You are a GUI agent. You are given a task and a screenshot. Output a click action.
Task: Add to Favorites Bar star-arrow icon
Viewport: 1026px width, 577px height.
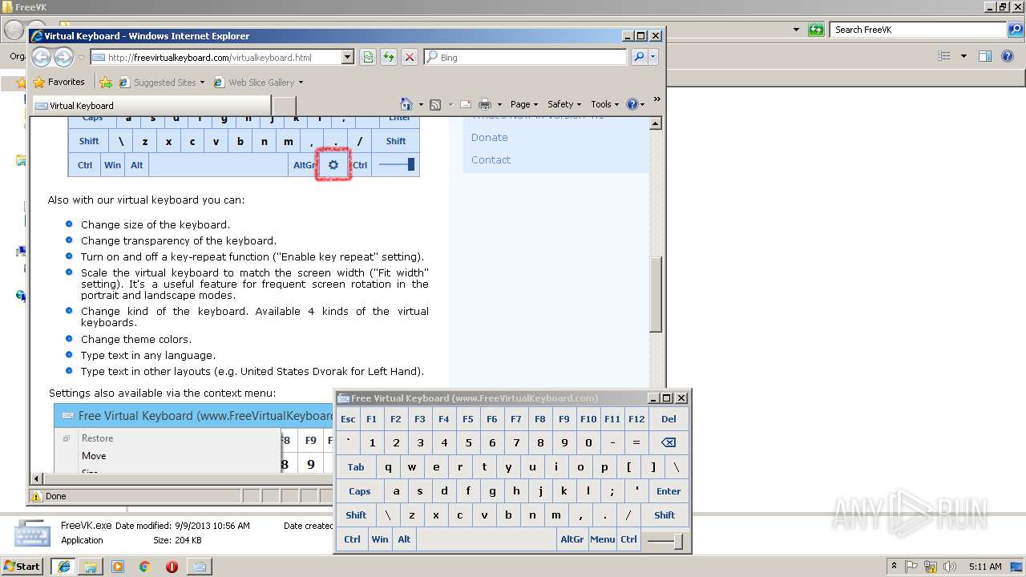pos(106,82)
